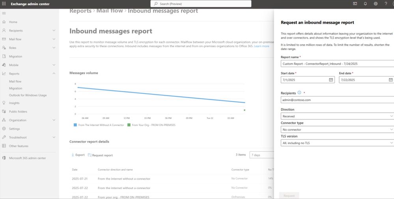Click the Export download icon

tap(73, 155)
